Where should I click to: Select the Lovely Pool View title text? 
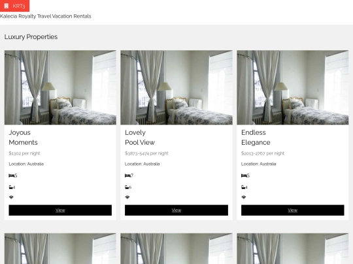[140, 138]
